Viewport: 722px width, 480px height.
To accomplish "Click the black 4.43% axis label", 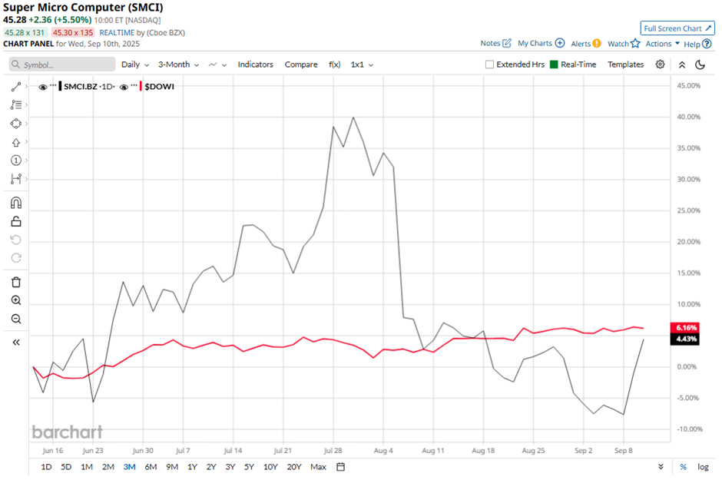I will pos(685,339).
